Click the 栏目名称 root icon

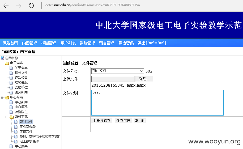coord(2,58)
